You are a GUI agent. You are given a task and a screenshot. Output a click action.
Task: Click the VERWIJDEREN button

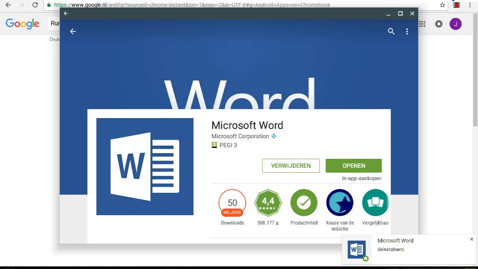(291, 166)
